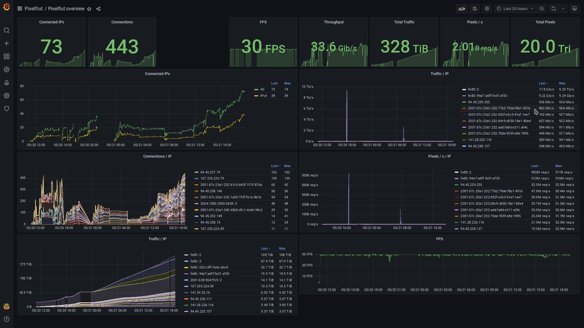Image resolution: width=584 pixels, height=328 pixels.
Task: Open the Pixelflut folder breadcrumb
Action: [34, 9]
